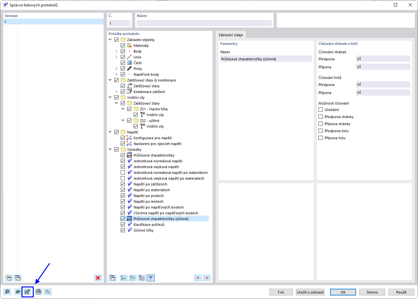This screenshot has width=418, height=299.
Task: Uncheck the Materiály checkbox
Action: coord(123,46)
